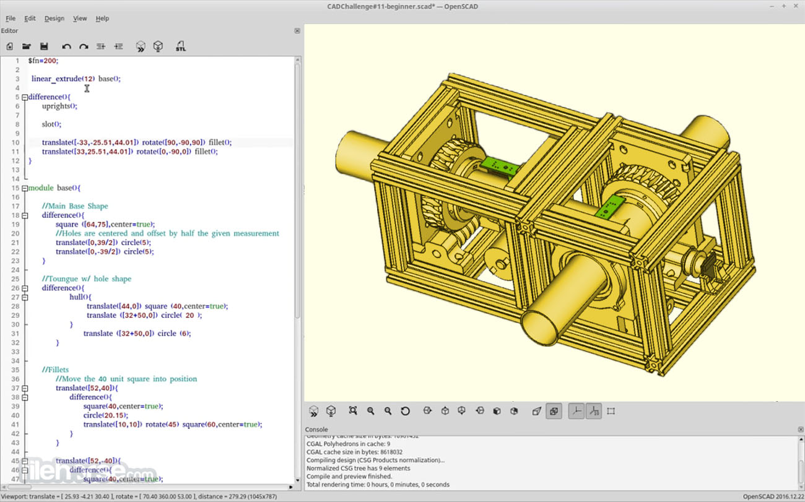Open the View menu

(x=80, y=18)
